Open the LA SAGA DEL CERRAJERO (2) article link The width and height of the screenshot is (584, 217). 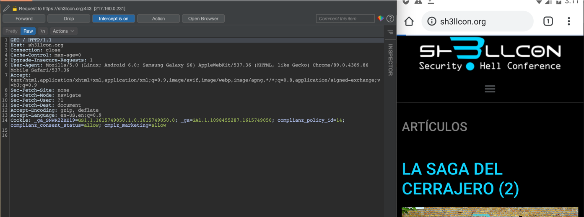pyautogui.click(x=460, y=179)
